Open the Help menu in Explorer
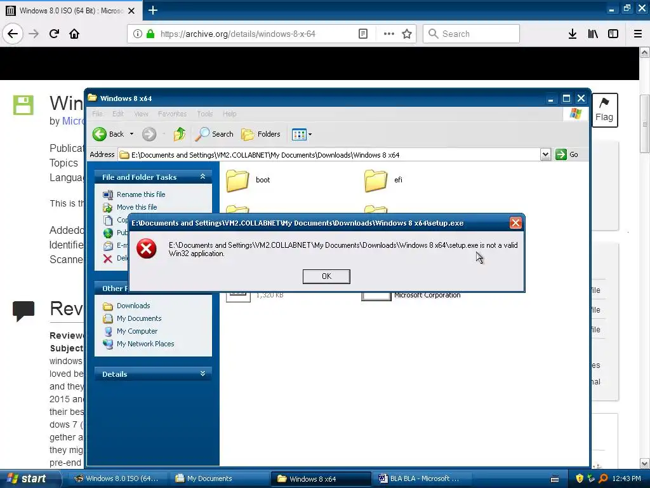Screen dimensions: 650x488 [229, 114]
